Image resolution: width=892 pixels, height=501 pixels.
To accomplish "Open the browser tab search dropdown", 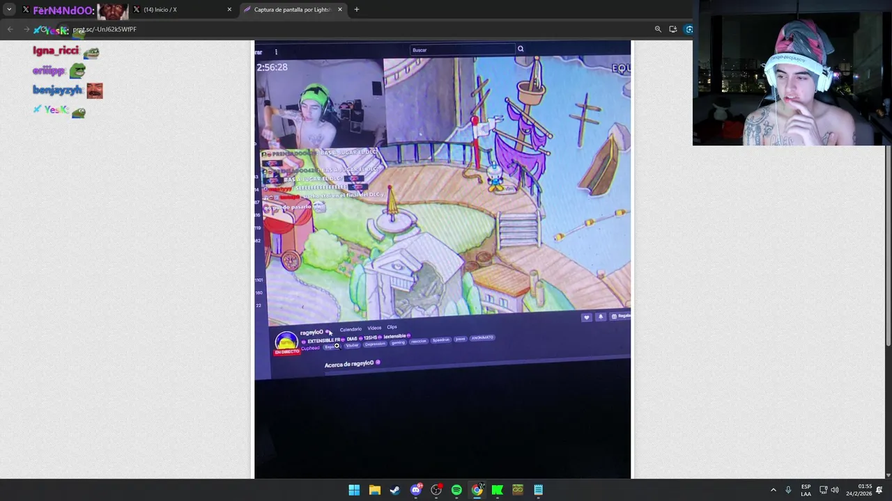I will point(9,10).
